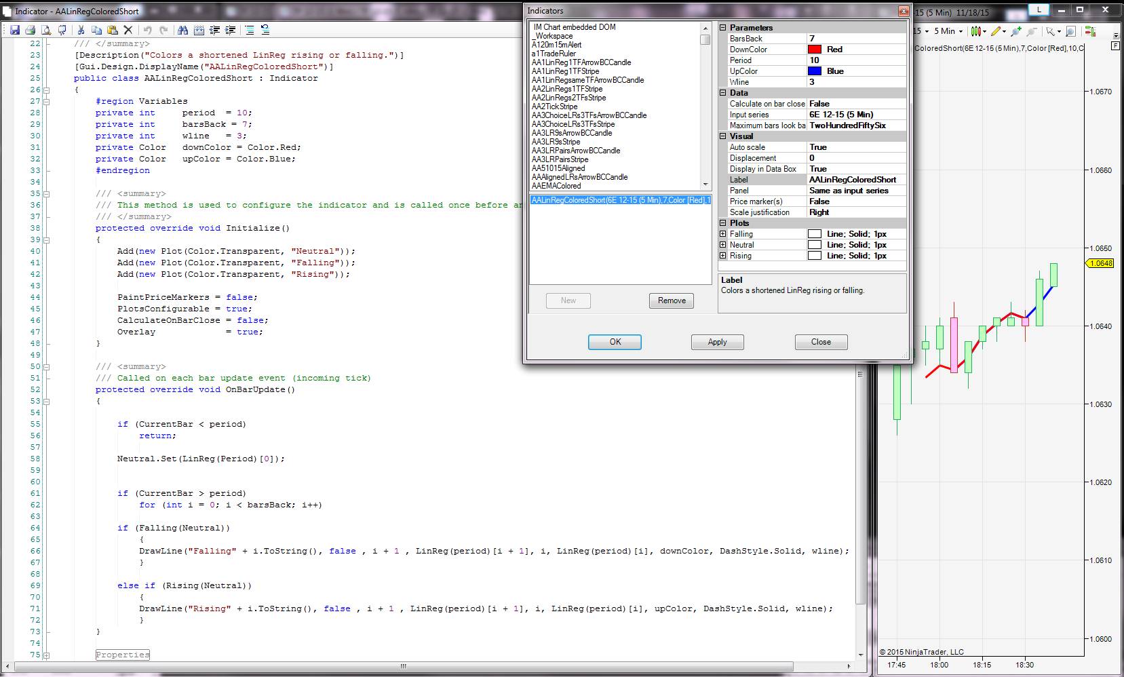Viewport: 1124px width, 677px height.
Task: Click Apply in the Indicators dialog
Action: [717, 342]
